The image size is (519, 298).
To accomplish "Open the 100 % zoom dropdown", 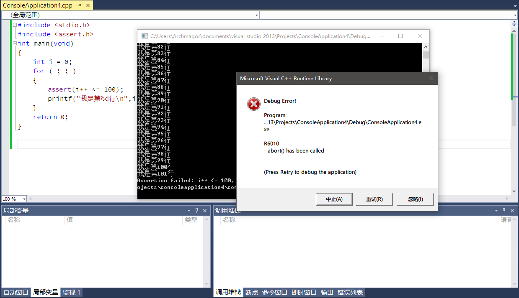I will [24, 199].
